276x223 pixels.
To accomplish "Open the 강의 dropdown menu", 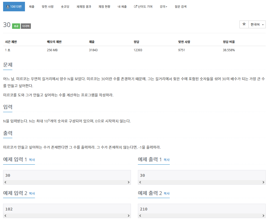I will pos(163,6).
